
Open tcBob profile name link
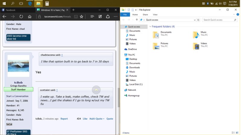18,83
